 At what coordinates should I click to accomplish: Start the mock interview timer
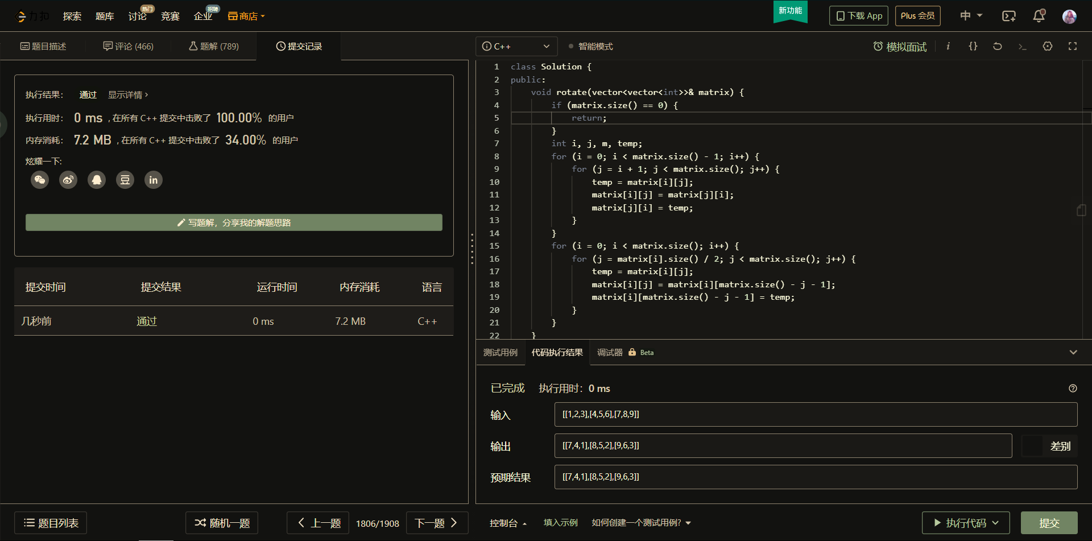coord(900,47)
